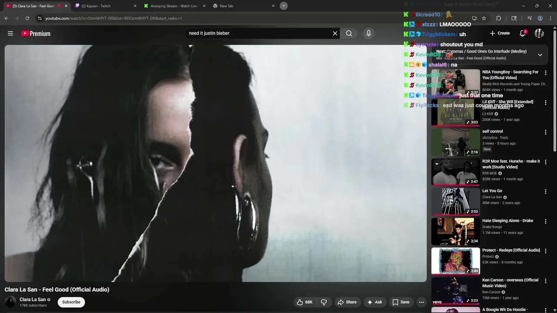The height and width of the screenshot is (313, 557).
Task: Open options for R2R Moe video
Action: 546,162
